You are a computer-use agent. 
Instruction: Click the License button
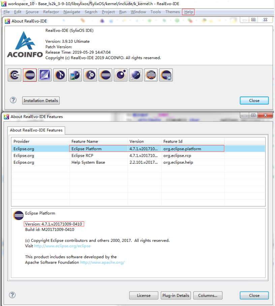[144, 296]
